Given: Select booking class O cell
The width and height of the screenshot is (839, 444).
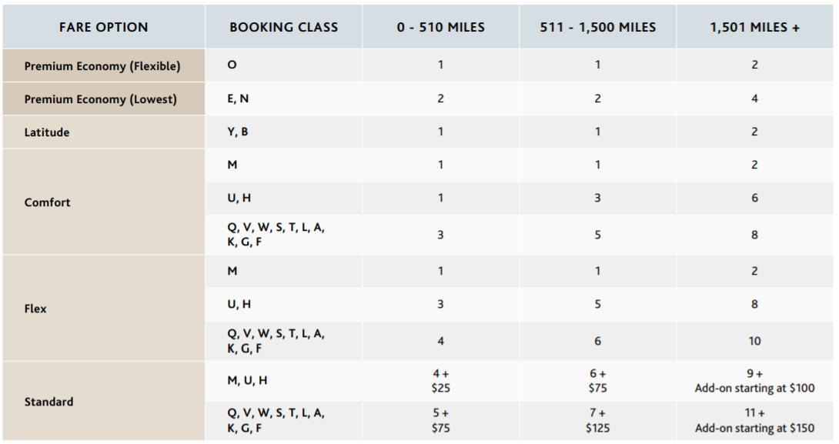Looking at the screenshot, I should [232, 66].
